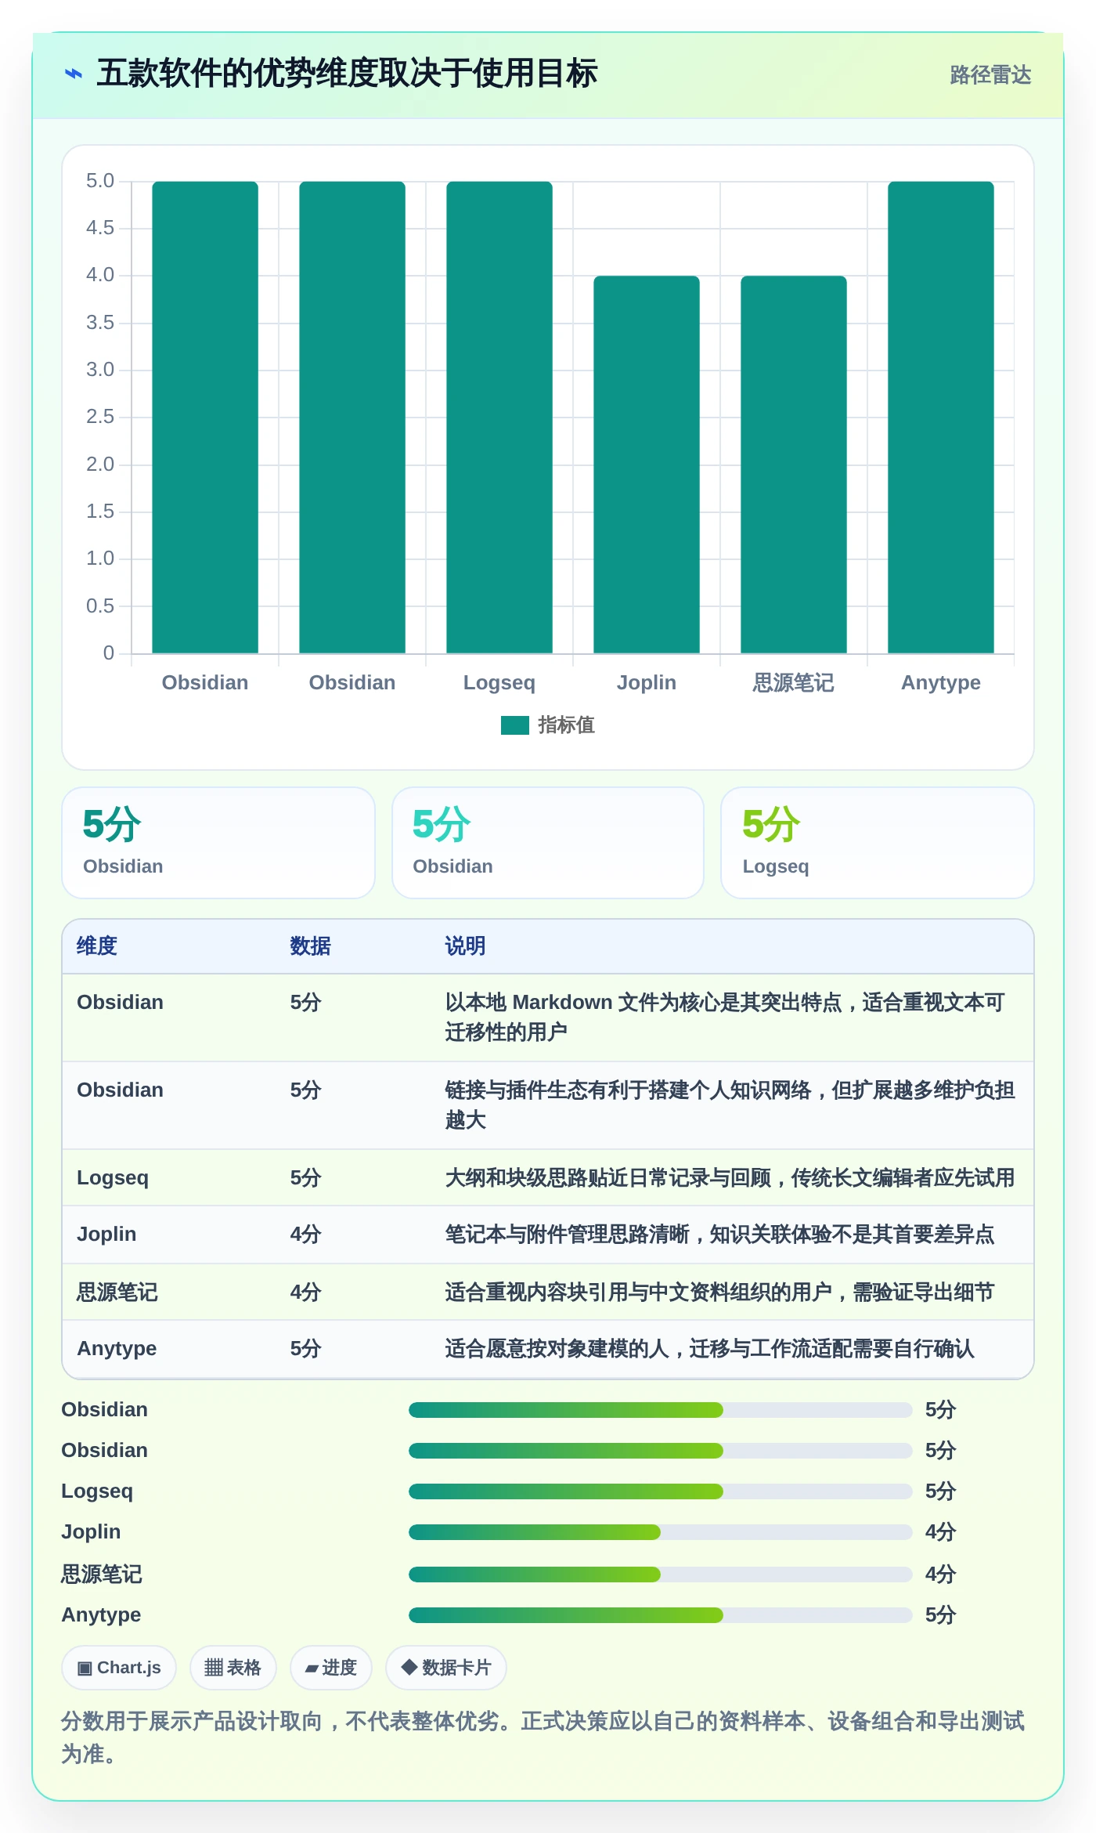Click the 笔记本与附件管理 description text

719,1235
